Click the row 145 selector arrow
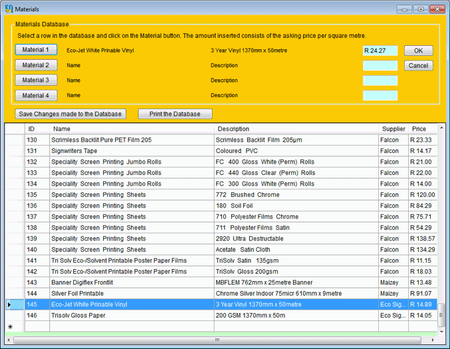 10,304
